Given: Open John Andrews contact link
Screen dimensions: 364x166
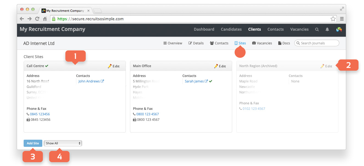Looking at the screenshot, I should 89,81.
